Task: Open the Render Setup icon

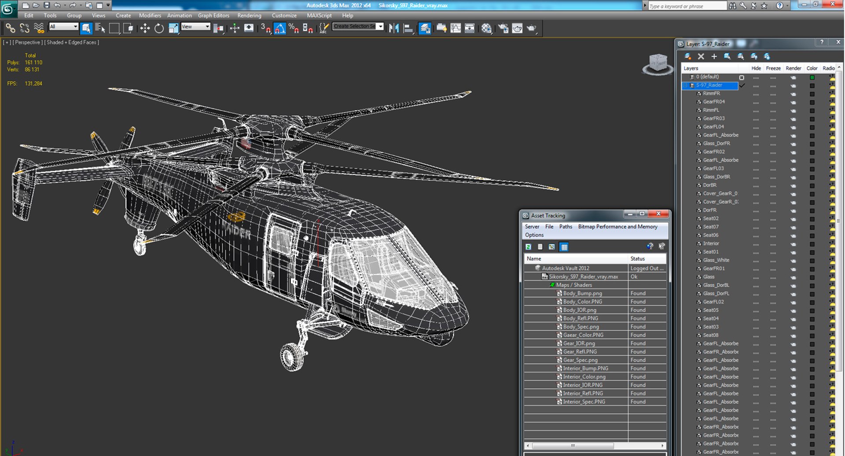Action: [503, 28]
